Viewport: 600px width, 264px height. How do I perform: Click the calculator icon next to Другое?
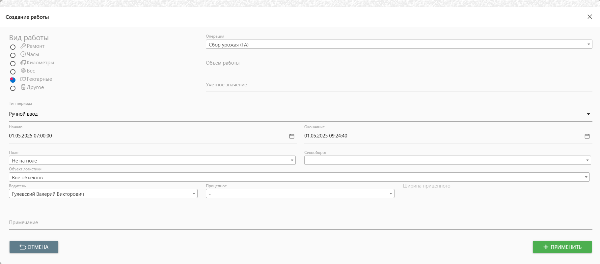[23, 87]
